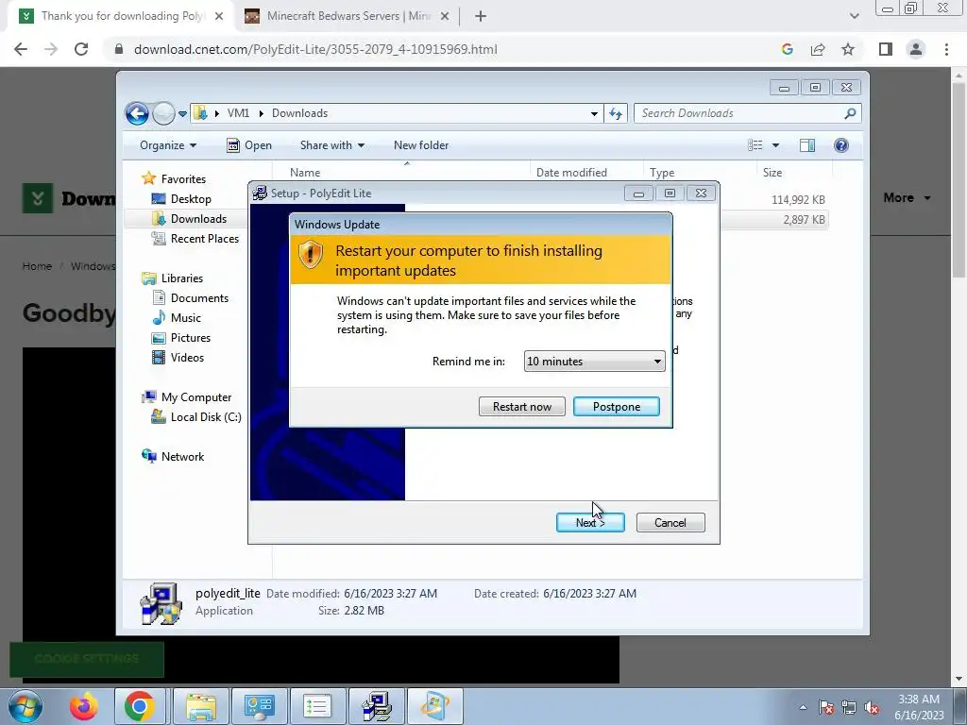
Task: Click the Chrome back button
Action: point(21,49)
